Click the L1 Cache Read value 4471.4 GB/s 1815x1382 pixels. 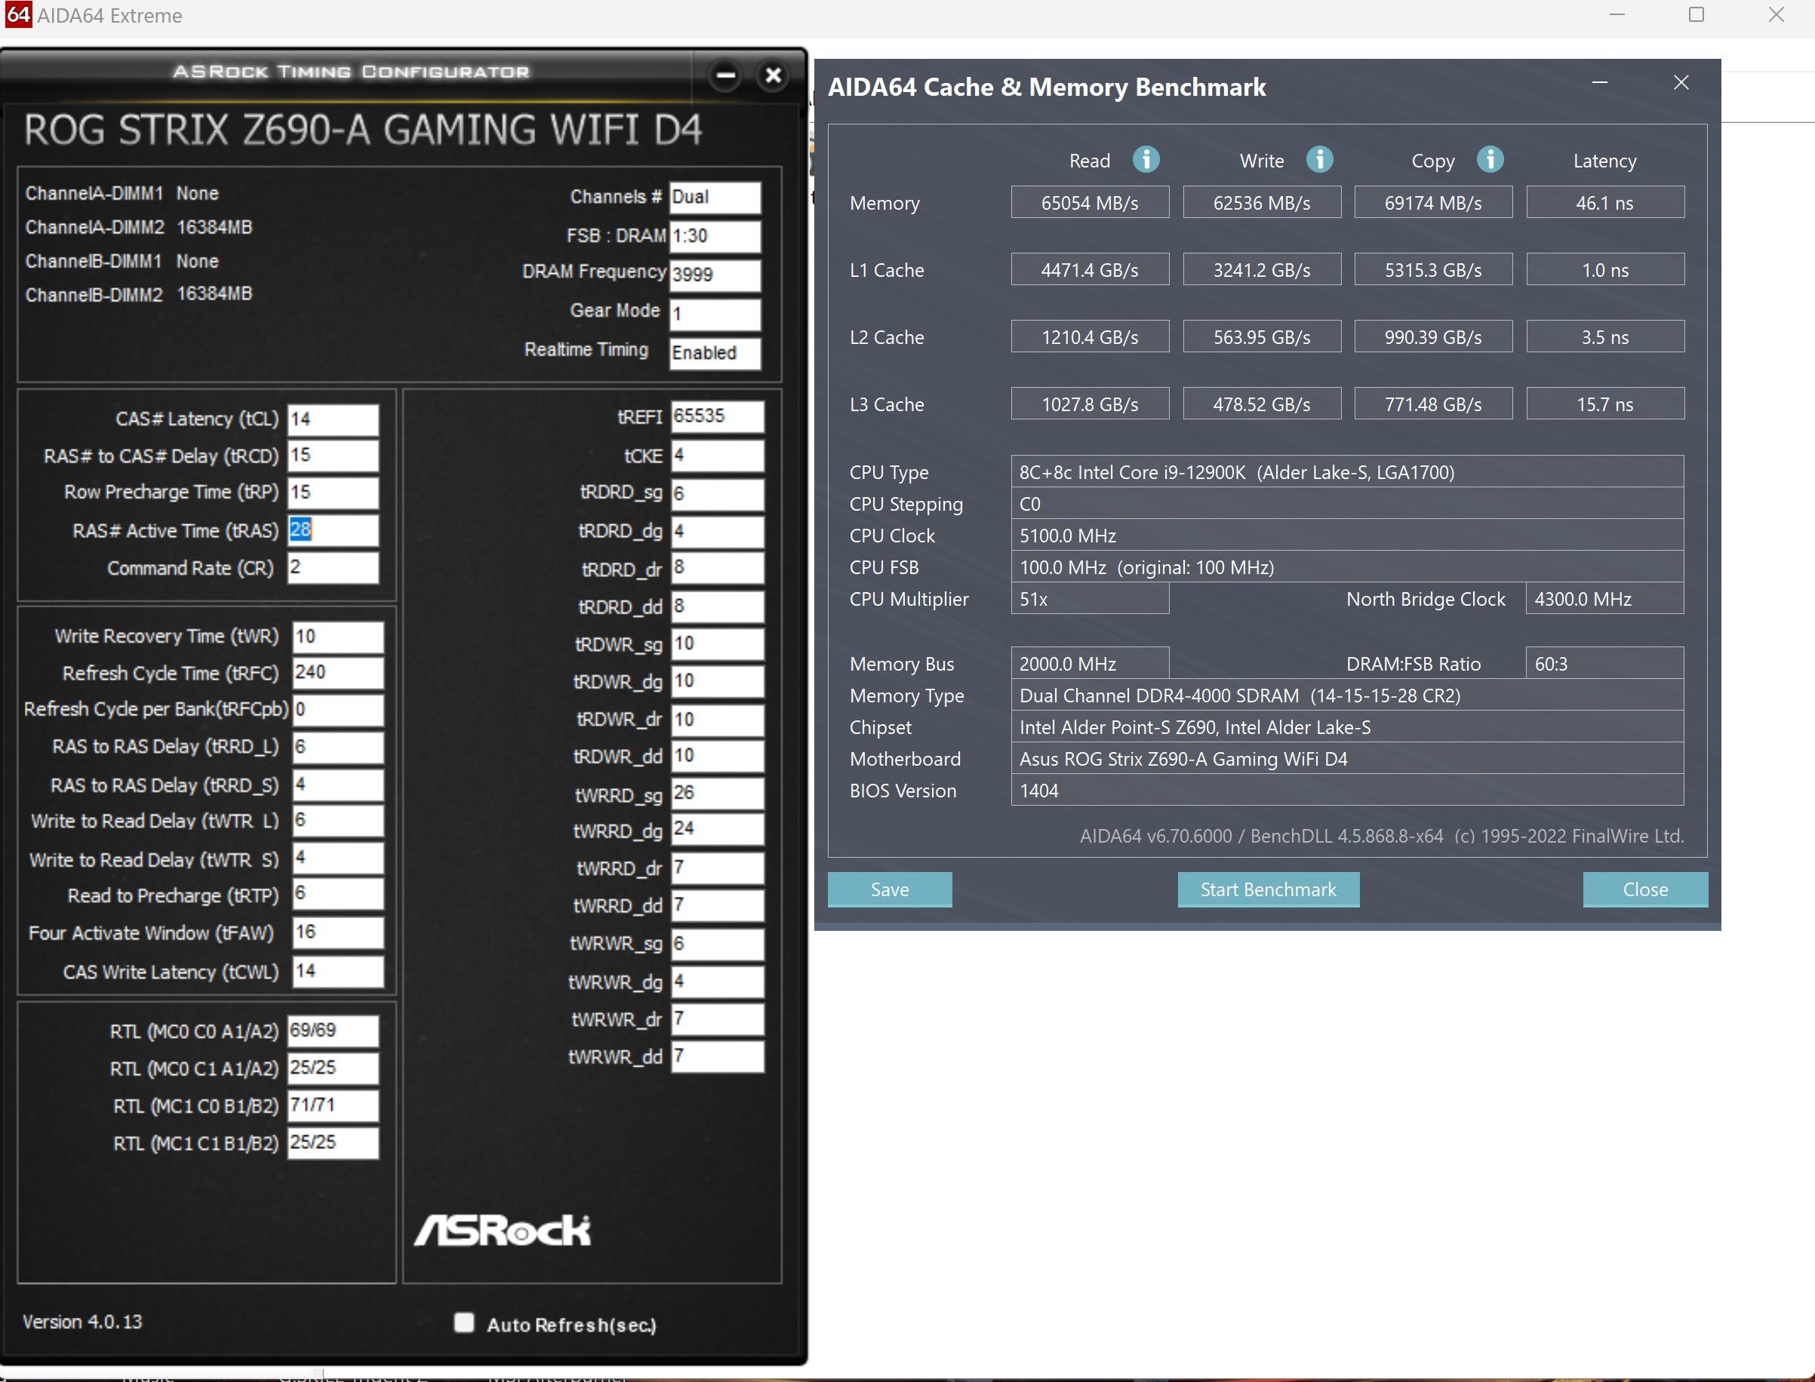click(x=1089, y=270)
